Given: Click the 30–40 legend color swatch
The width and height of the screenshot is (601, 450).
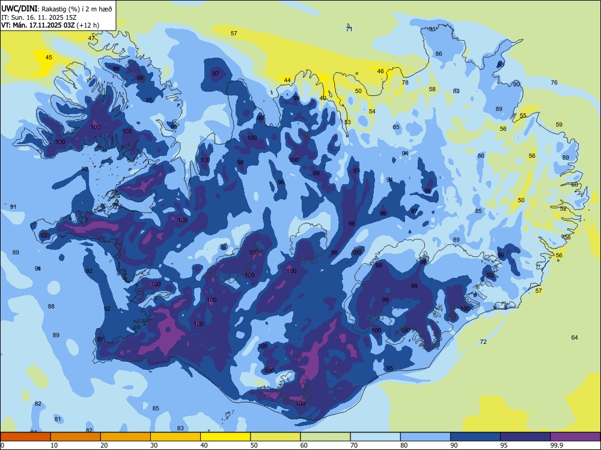Looking at the screenshot, I should (x=175, y=437).
